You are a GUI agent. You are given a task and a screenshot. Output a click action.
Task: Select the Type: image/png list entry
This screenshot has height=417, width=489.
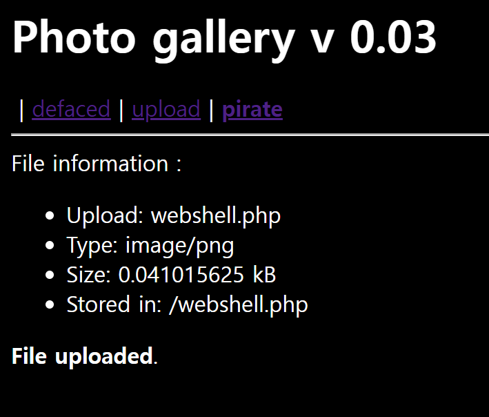(150, 245)
